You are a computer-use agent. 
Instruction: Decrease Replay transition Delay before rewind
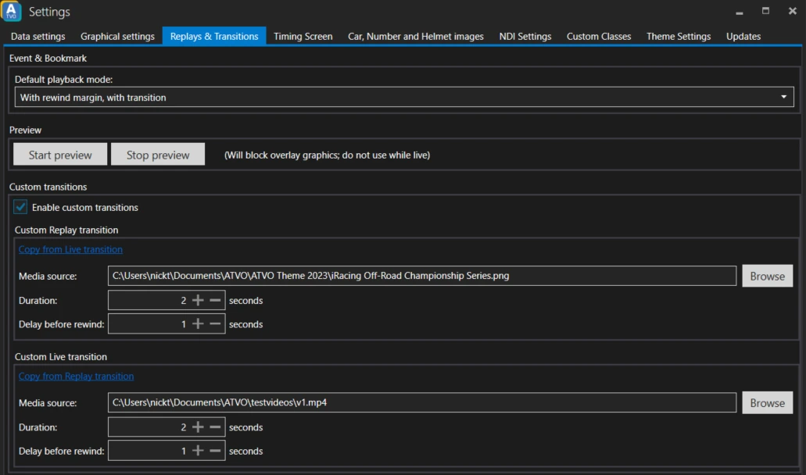pos(216,324)
